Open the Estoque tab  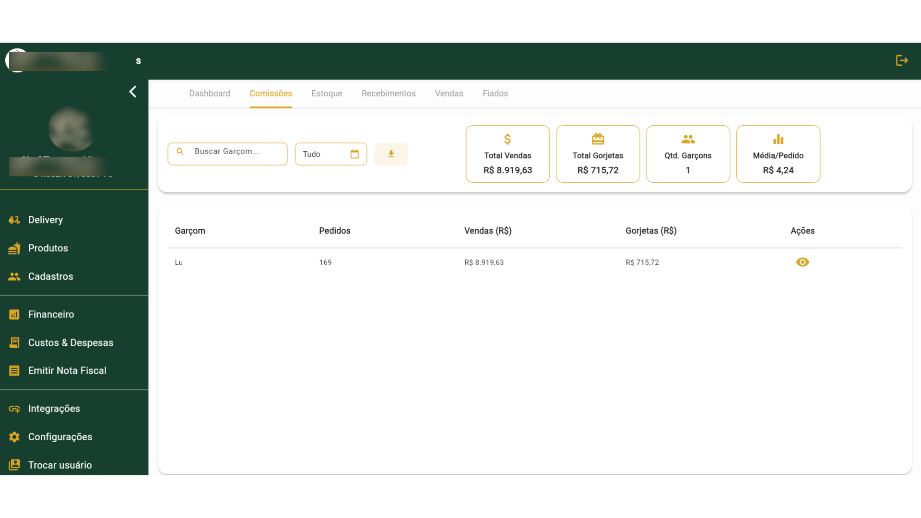(327, 94)
